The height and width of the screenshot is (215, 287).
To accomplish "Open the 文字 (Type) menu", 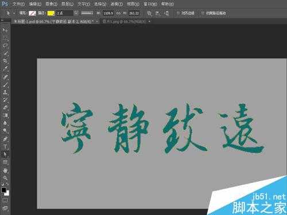I will [x=84, y=4].
